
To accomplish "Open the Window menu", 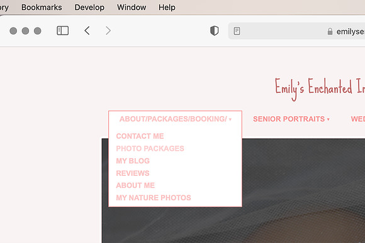I will 132,8.
